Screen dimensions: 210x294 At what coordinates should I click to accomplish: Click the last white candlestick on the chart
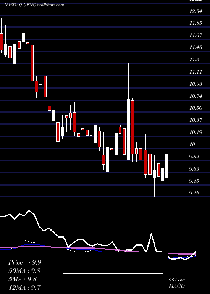point(167,166)
